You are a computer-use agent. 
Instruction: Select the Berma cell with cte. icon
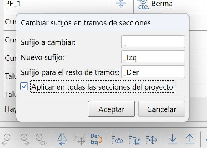click(168, 5)
